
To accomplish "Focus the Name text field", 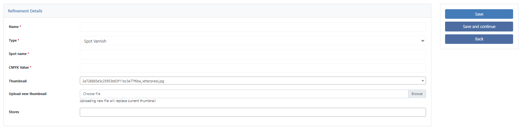I will click(253, 27).
